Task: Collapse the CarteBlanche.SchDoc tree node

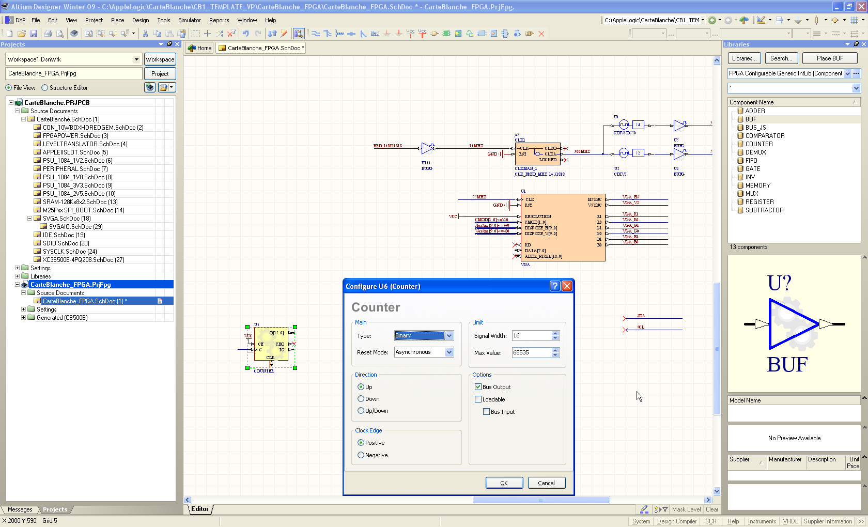Action: [x=23, y=119]
